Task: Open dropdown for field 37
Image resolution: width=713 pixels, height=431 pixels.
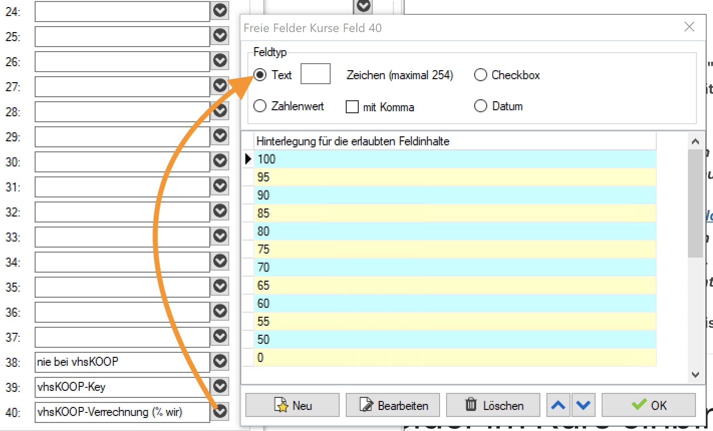Action: pyautogui.click(x=220, y=336)
